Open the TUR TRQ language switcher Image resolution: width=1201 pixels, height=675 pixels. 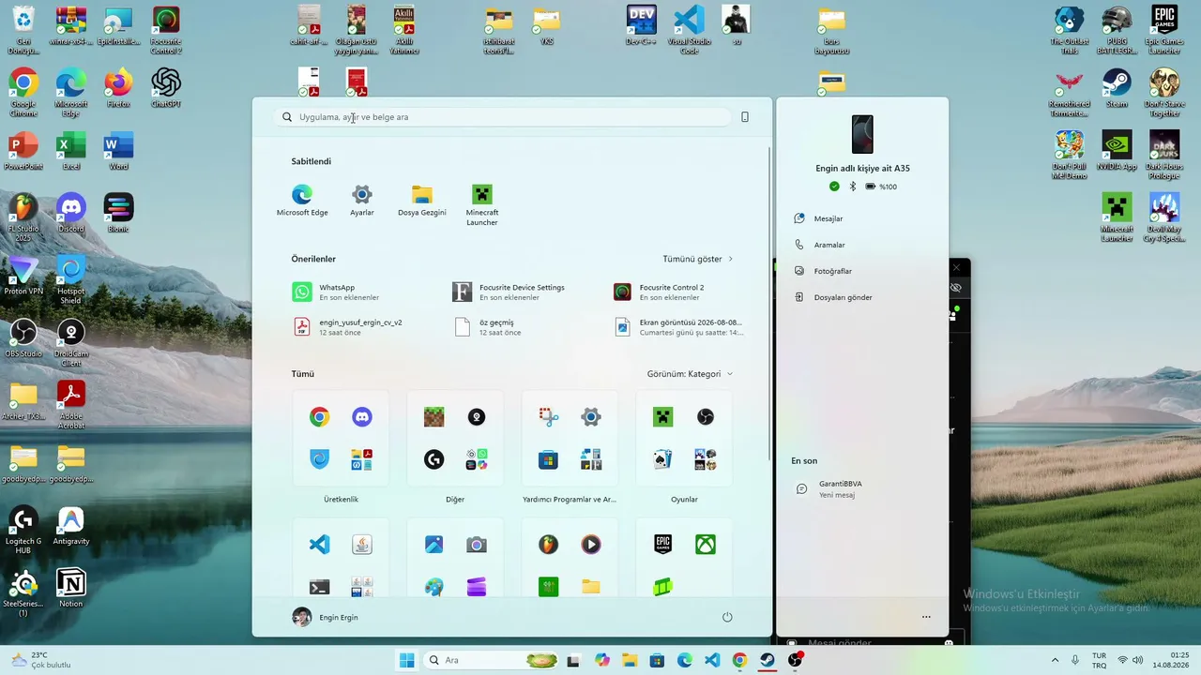1099,660
